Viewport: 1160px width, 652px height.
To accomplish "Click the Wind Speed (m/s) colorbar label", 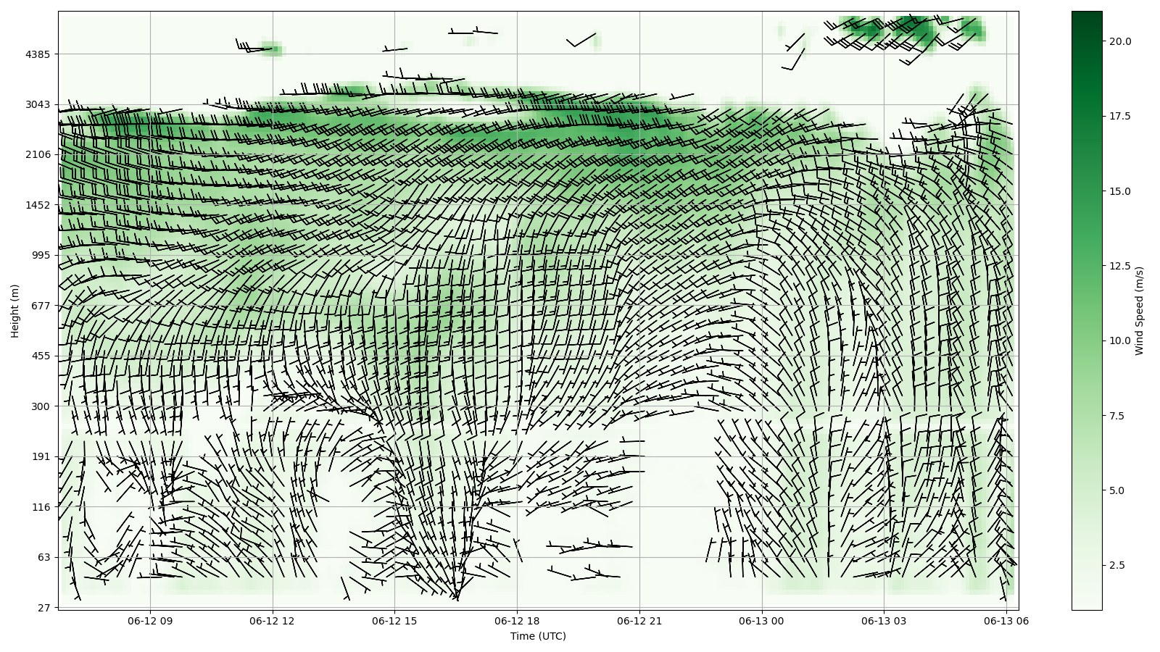I will [1139, 311].
